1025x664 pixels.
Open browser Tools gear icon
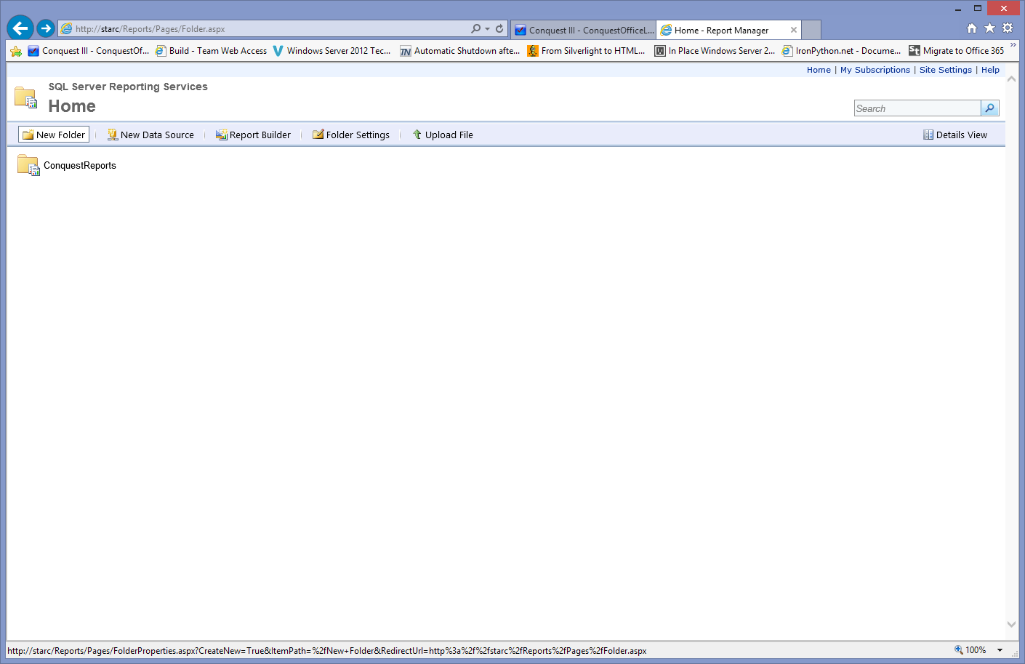pos(1008,28)
